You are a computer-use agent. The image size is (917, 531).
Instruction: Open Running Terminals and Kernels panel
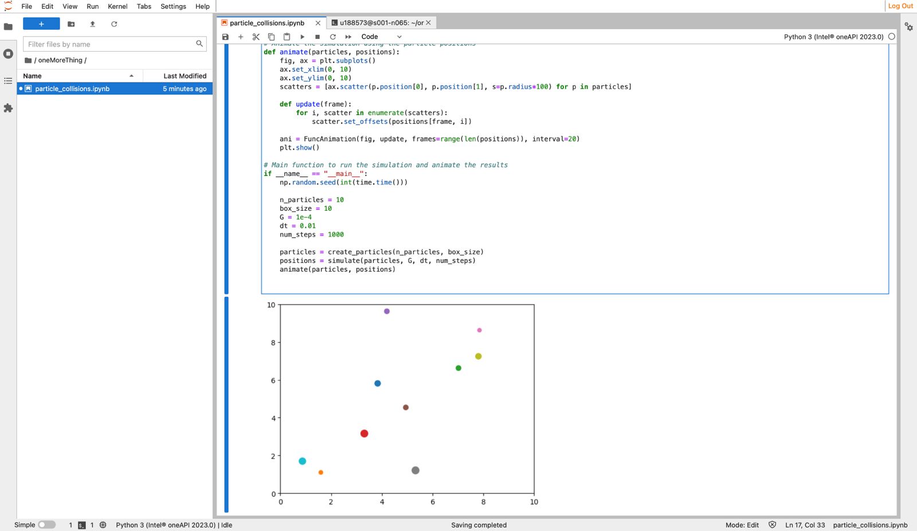coord(8,54)
